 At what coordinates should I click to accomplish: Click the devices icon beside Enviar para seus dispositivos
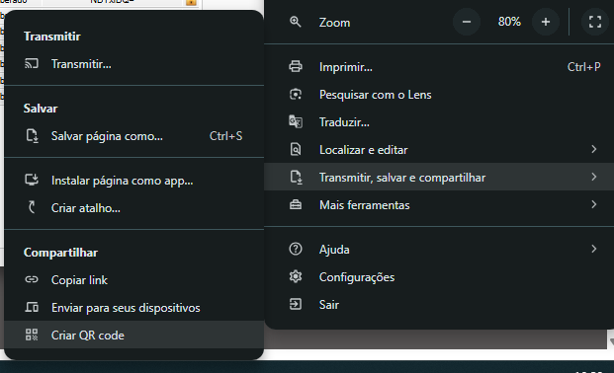tap(32, 307)
